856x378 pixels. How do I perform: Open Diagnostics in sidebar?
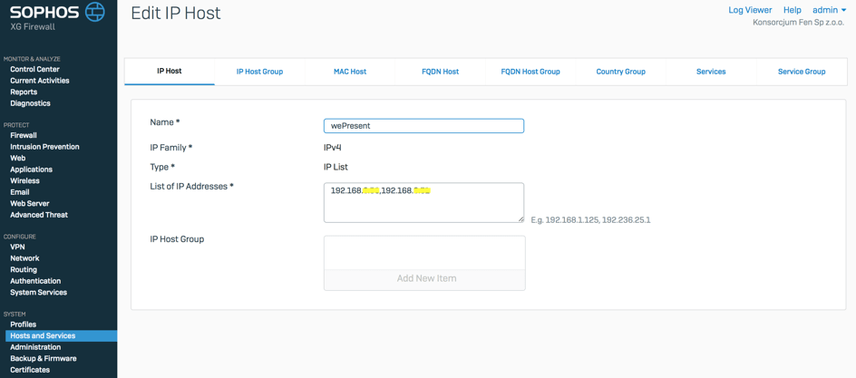pyautogui.click(x=30, y=103)
